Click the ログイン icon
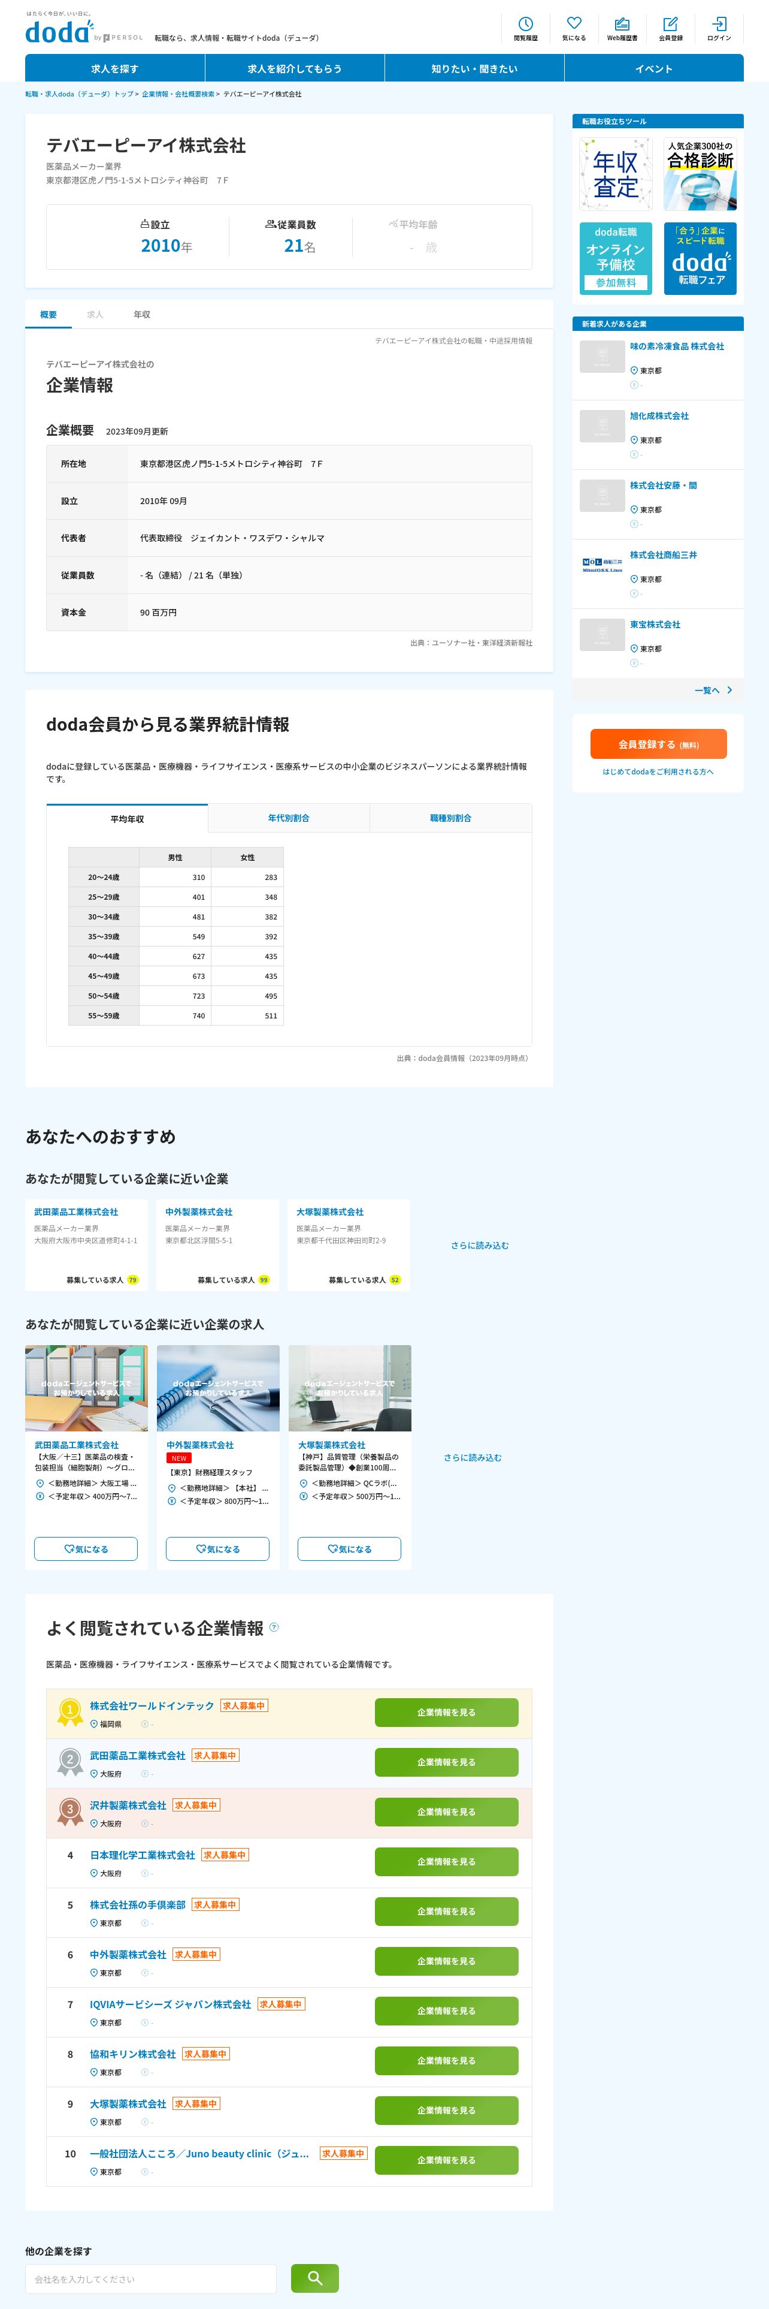Image resolution: width=769 pixels, height=2309 pixels. (x=719, y=29)
